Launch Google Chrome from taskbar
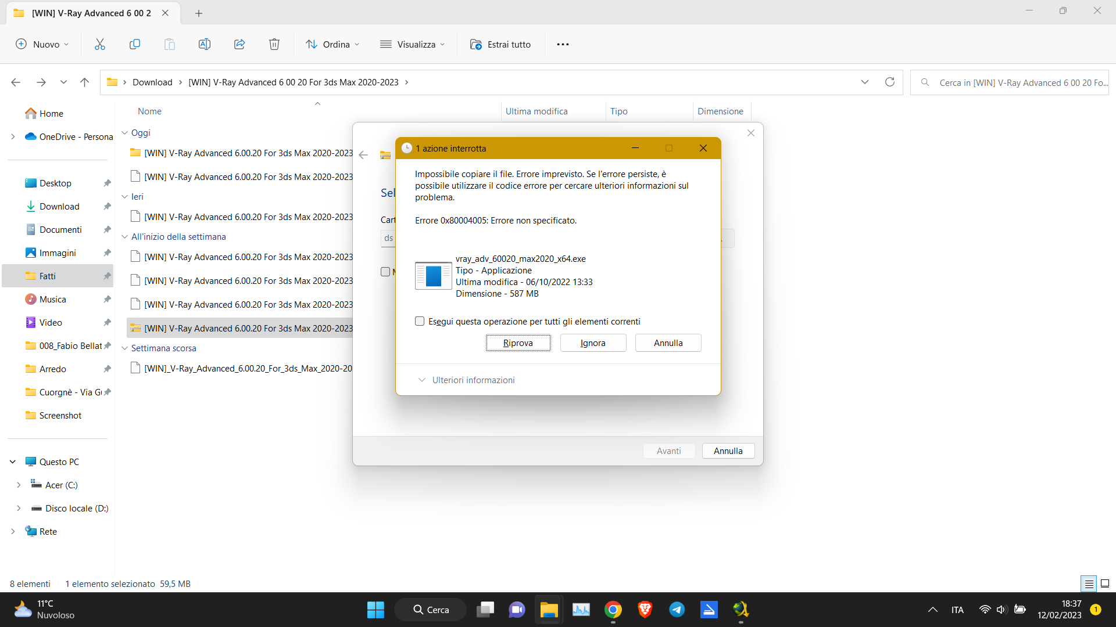This screenshot has width=1116, height=627. (613, 610)
